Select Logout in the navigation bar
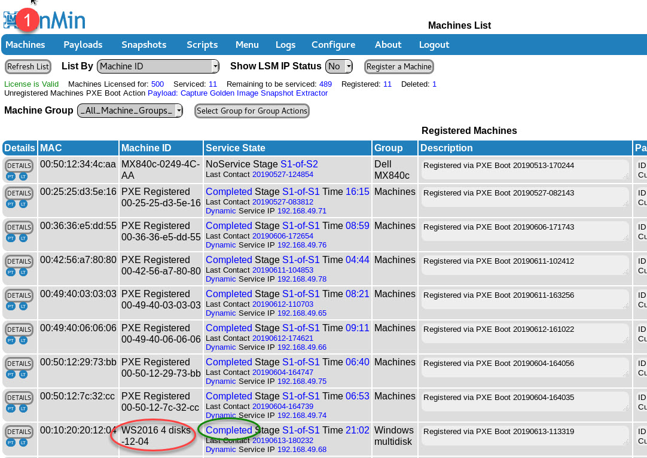 pos(434,45)
